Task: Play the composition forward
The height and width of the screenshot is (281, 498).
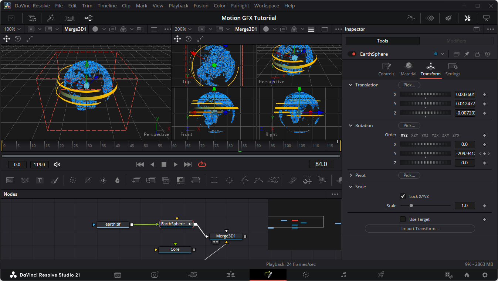Action: 176,164
